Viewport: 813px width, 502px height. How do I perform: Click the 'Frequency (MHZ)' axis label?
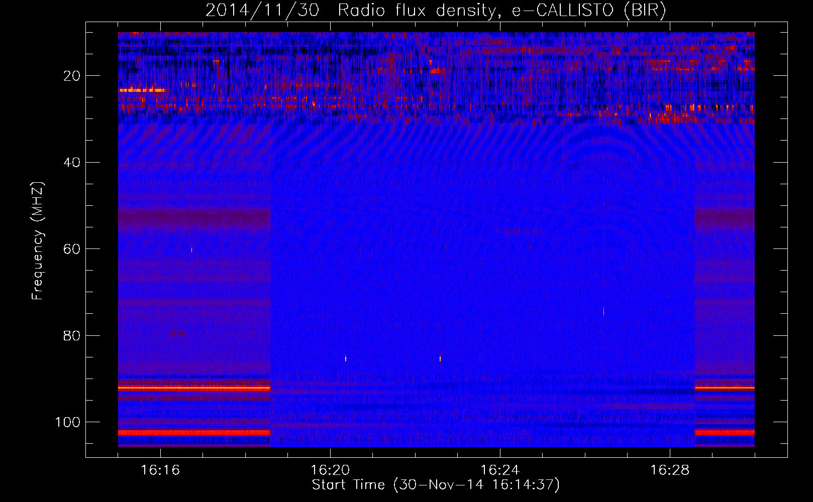click(38, 240)
